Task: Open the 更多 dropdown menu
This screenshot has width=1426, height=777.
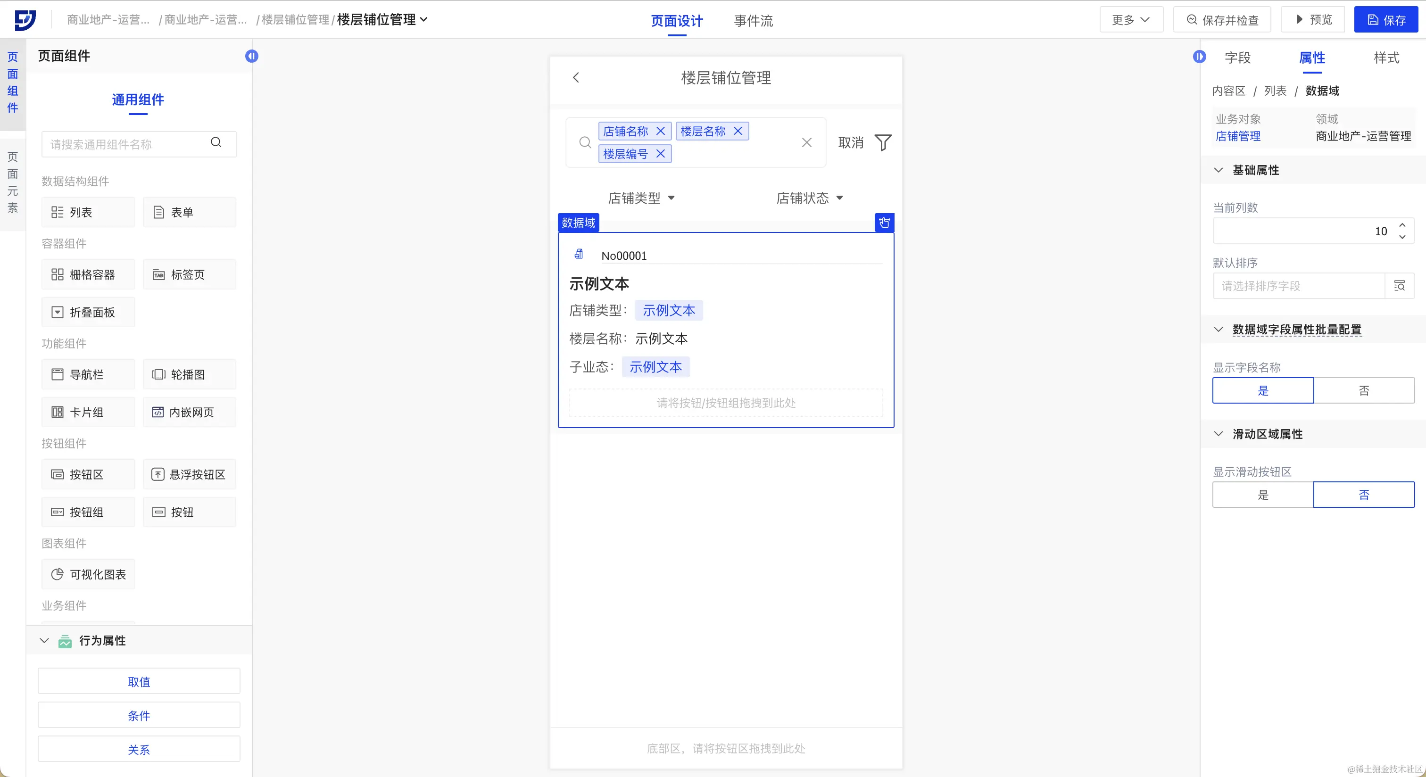Action: [x=1131, y=20]
